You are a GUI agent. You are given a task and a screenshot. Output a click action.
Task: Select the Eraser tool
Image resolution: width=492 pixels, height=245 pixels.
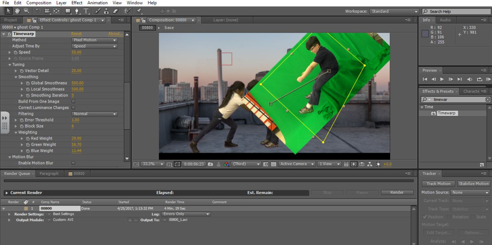115,11
